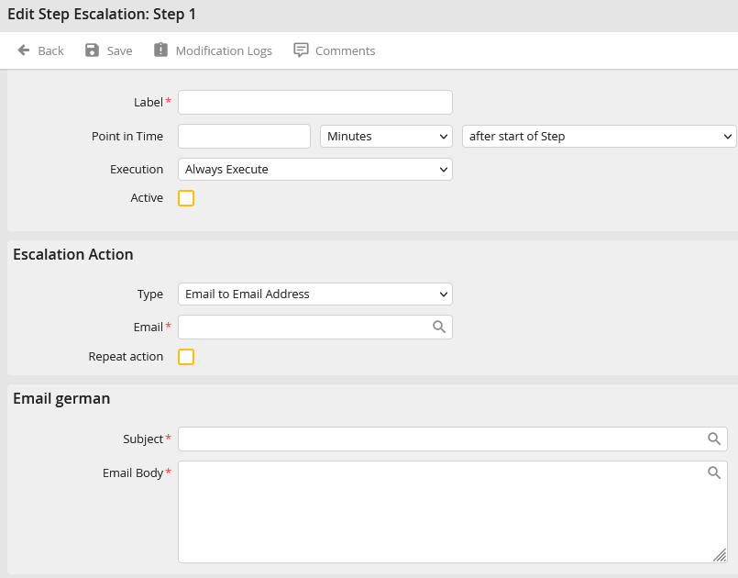Open the Execution 'Always Execute' dropdown
Screen dimensions: 738x578
[x=314, y=169]
